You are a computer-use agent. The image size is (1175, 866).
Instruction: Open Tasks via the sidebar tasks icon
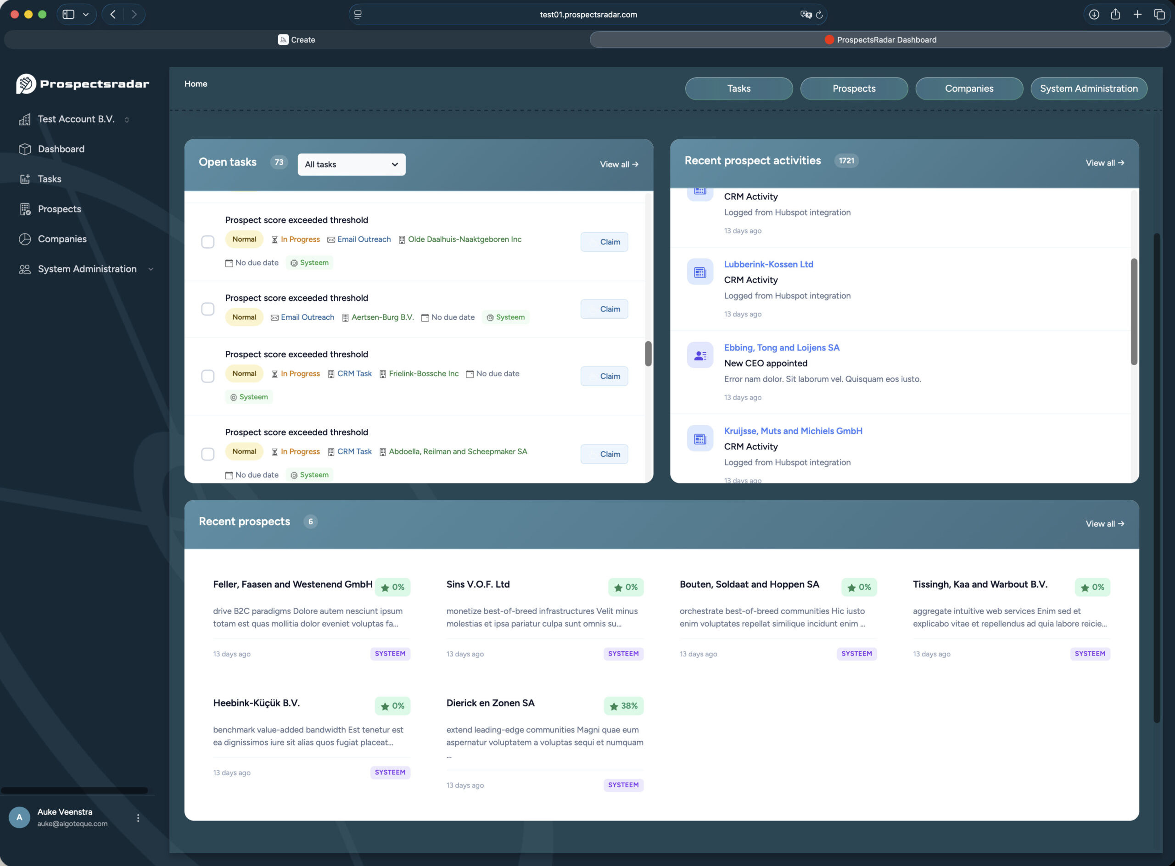coord(26,179)
